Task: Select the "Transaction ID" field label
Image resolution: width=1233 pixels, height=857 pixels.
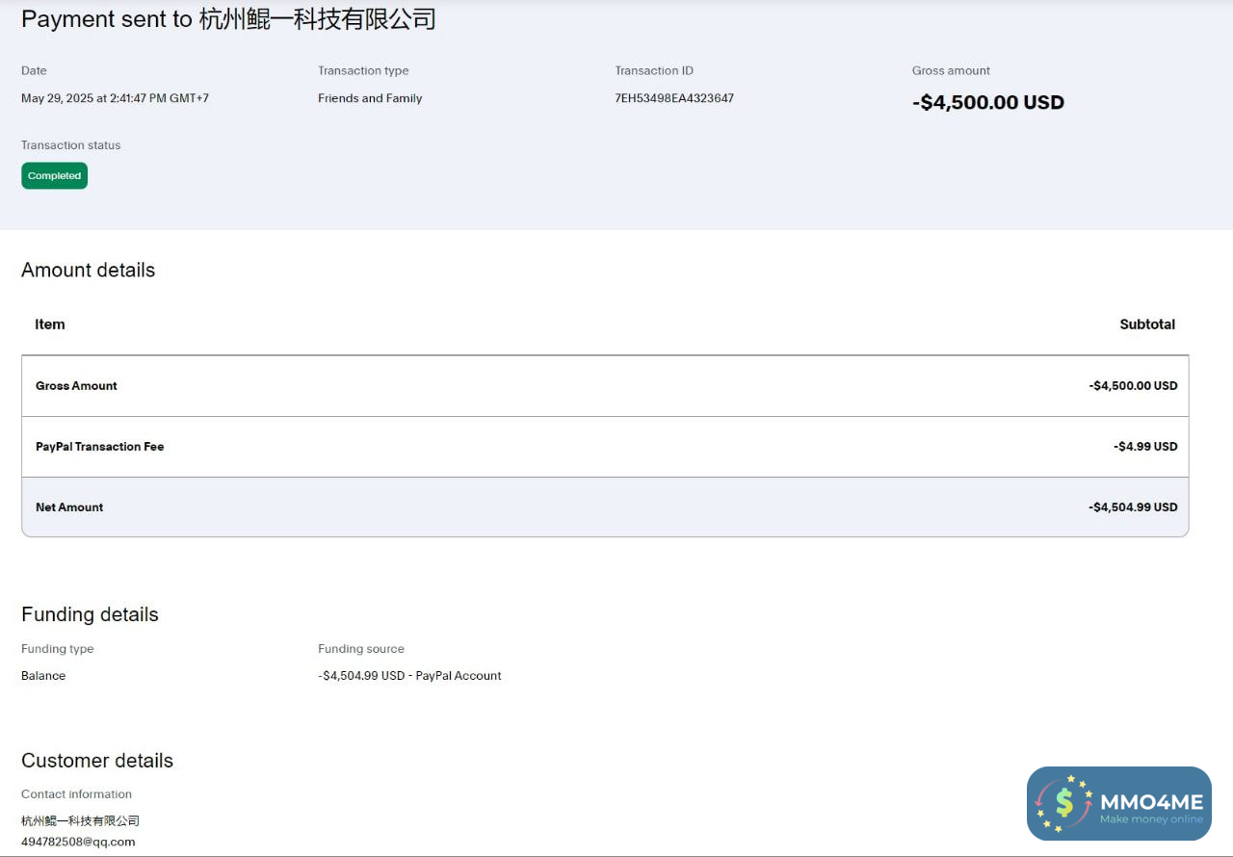Action: pos(654,70)
